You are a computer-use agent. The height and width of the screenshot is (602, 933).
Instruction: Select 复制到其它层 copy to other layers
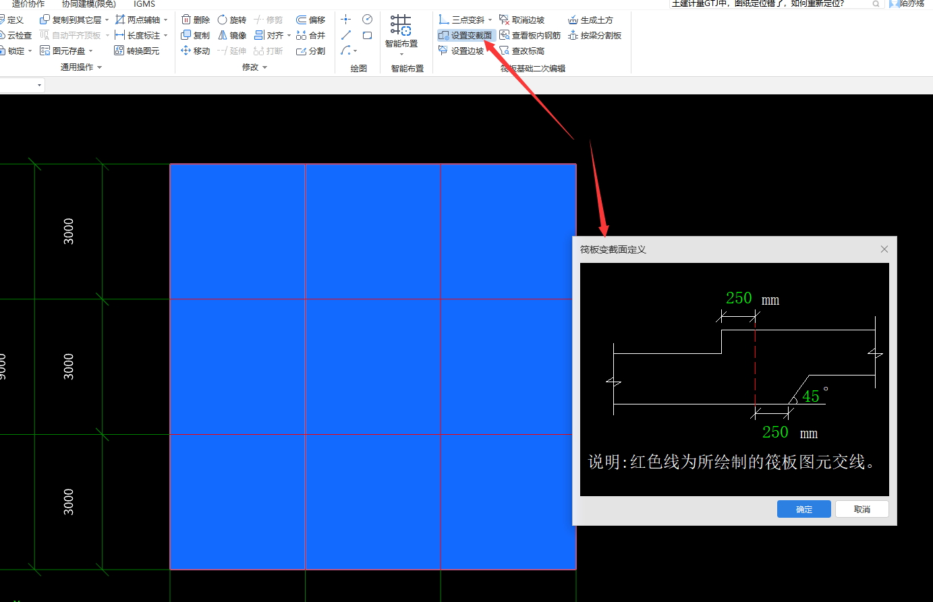tap(70, 20)
